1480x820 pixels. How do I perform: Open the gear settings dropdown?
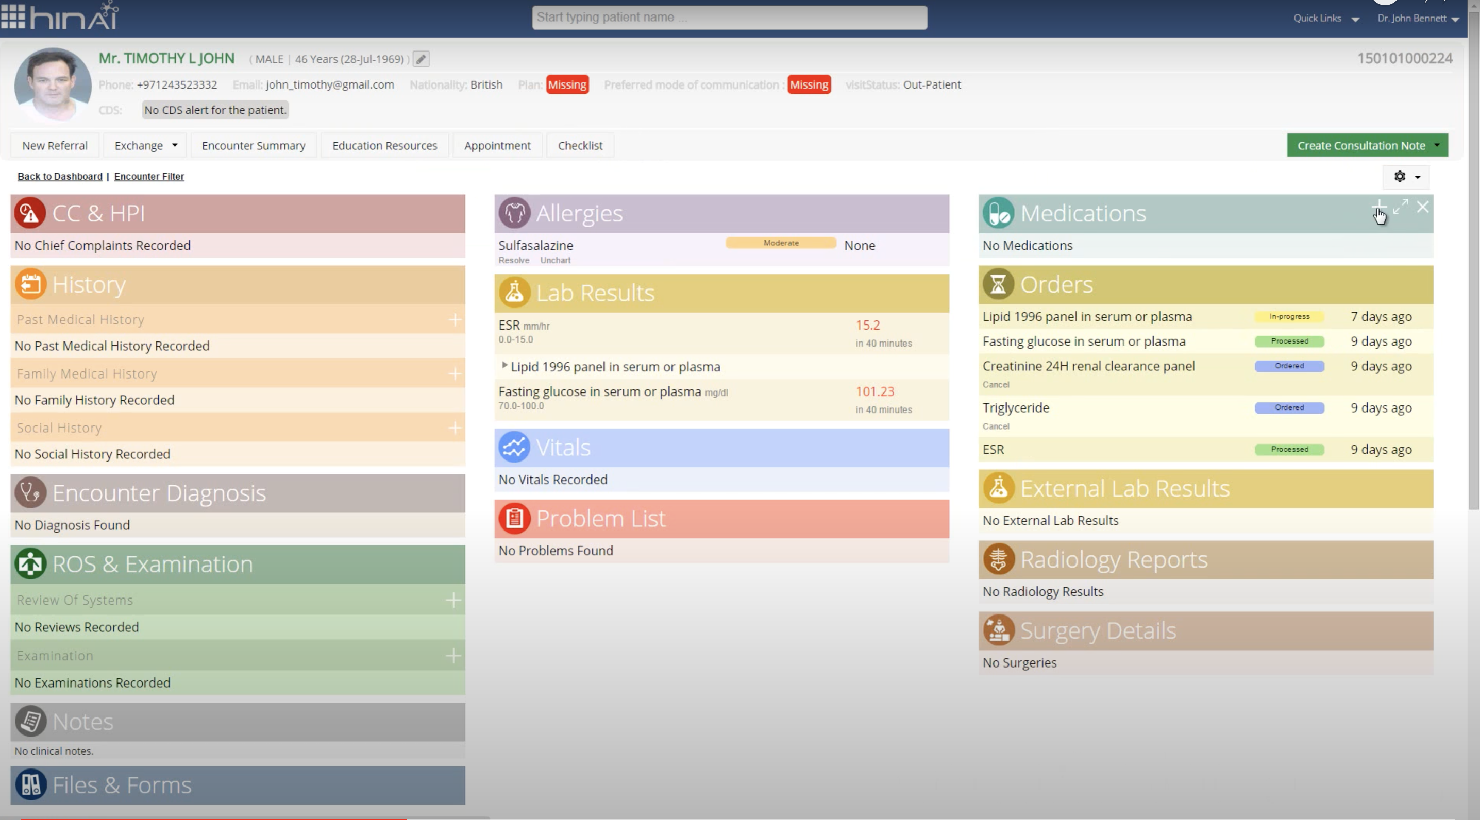(x=1405, y=177)
